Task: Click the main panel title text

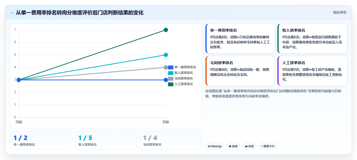Action: click(x=80, y=13)
